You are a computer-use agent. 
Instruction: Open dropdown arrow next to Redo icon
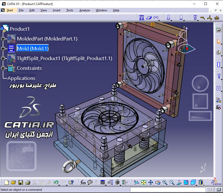(x=67, y=185)
